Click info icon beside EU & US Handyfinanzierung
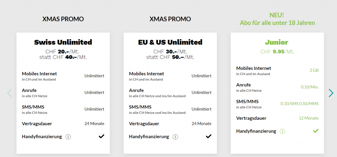Screen dimensions: 337x157 [175, 137]
